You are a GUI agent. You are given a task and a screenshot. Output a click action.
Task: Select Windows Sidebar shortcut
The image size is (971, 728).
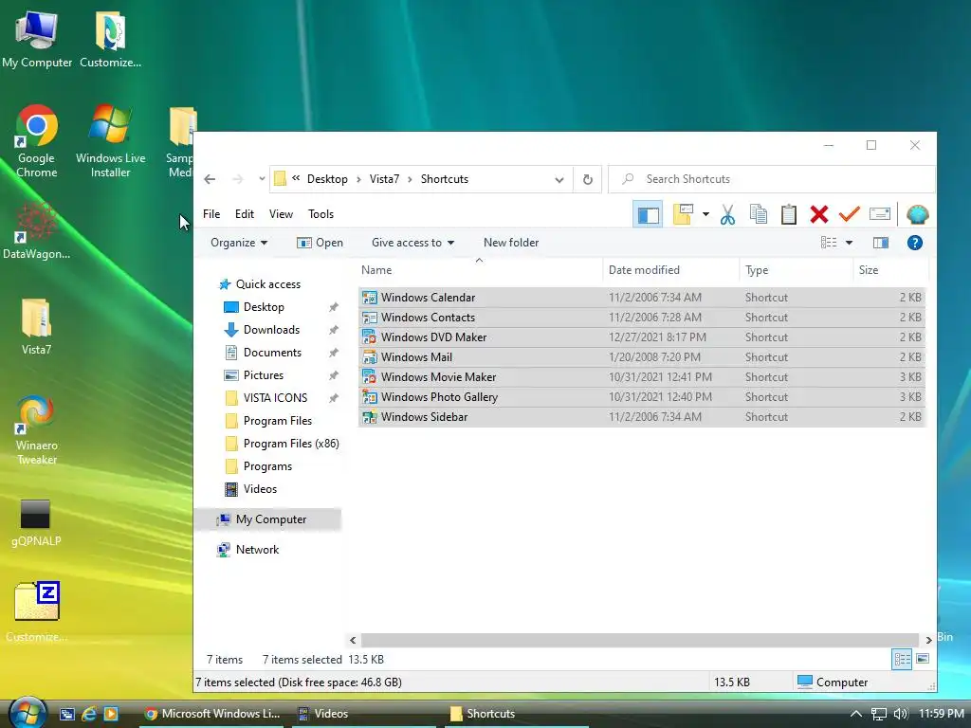pyautogui.click(x=642, y=417)
